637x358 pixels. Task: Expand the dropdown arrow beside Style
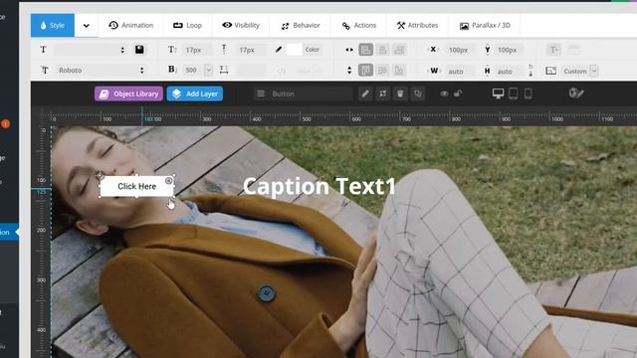point(87,26)
